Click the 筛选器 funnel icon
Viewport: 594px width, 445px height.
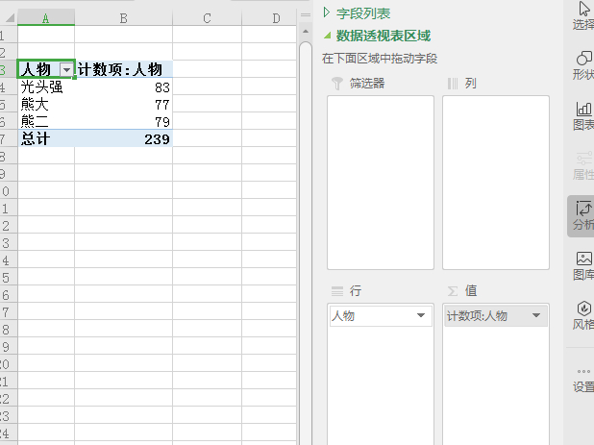point(336,84)
